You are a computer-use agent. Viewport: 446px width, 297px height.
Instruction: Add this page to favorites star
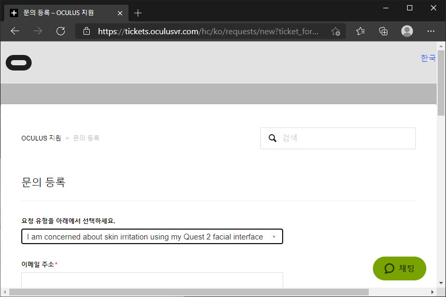point(336,31)
